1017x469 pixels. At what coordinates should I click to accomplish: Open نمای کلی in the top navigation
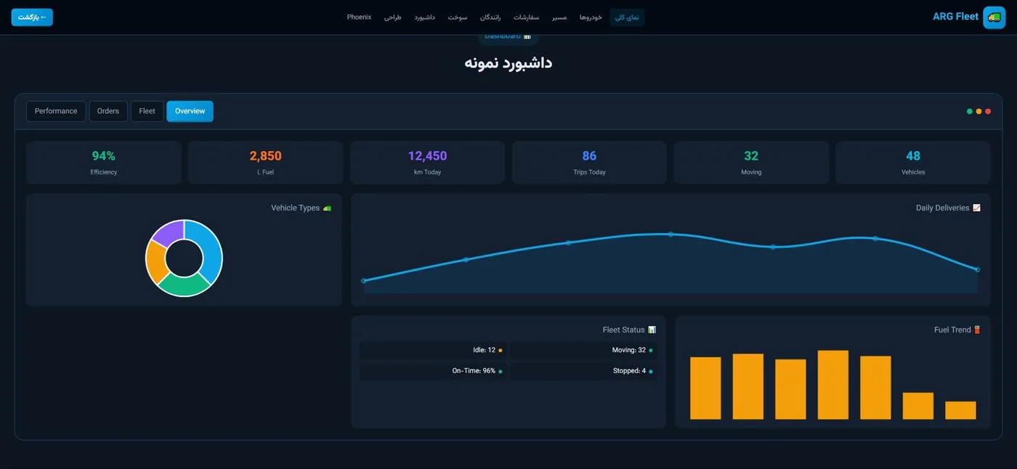[x=627, y=17]
